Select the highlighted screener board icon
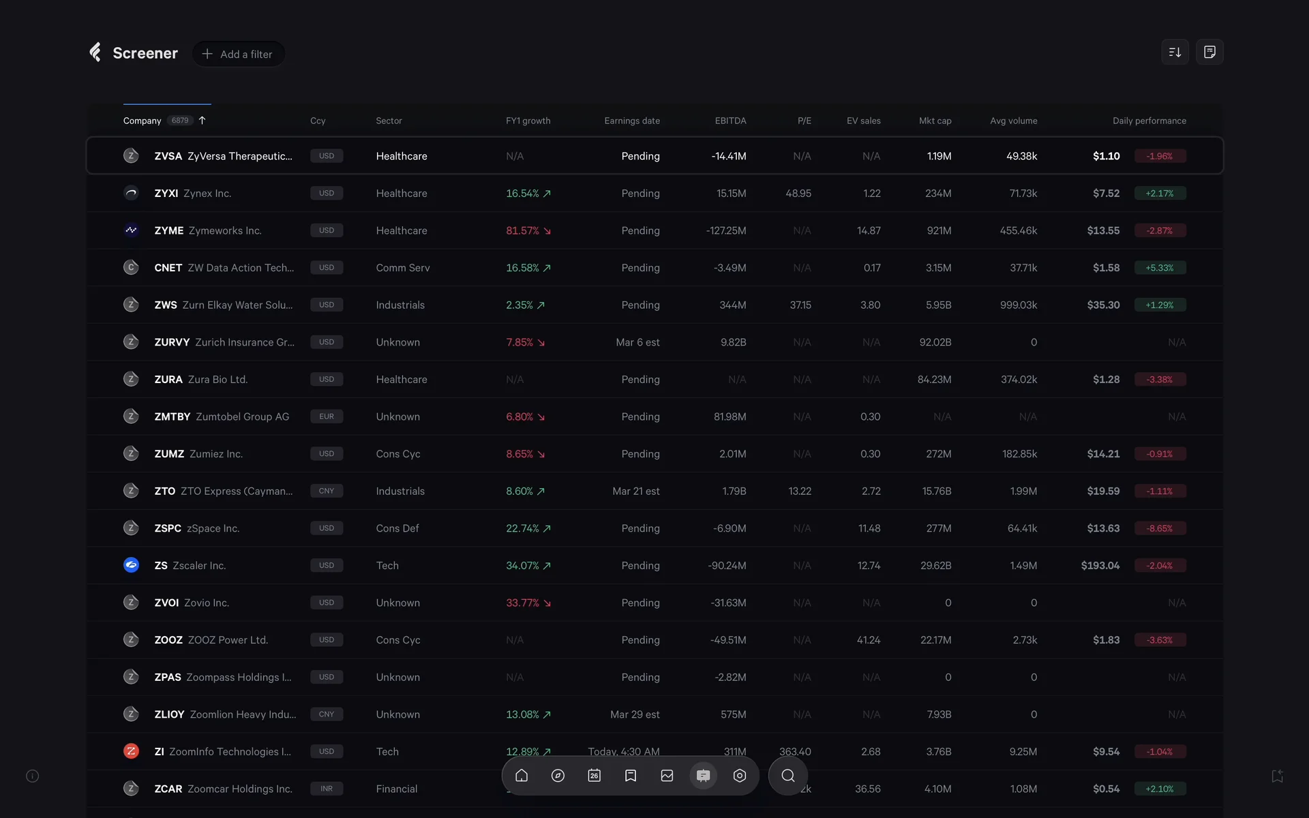 (x=704, y=776)
